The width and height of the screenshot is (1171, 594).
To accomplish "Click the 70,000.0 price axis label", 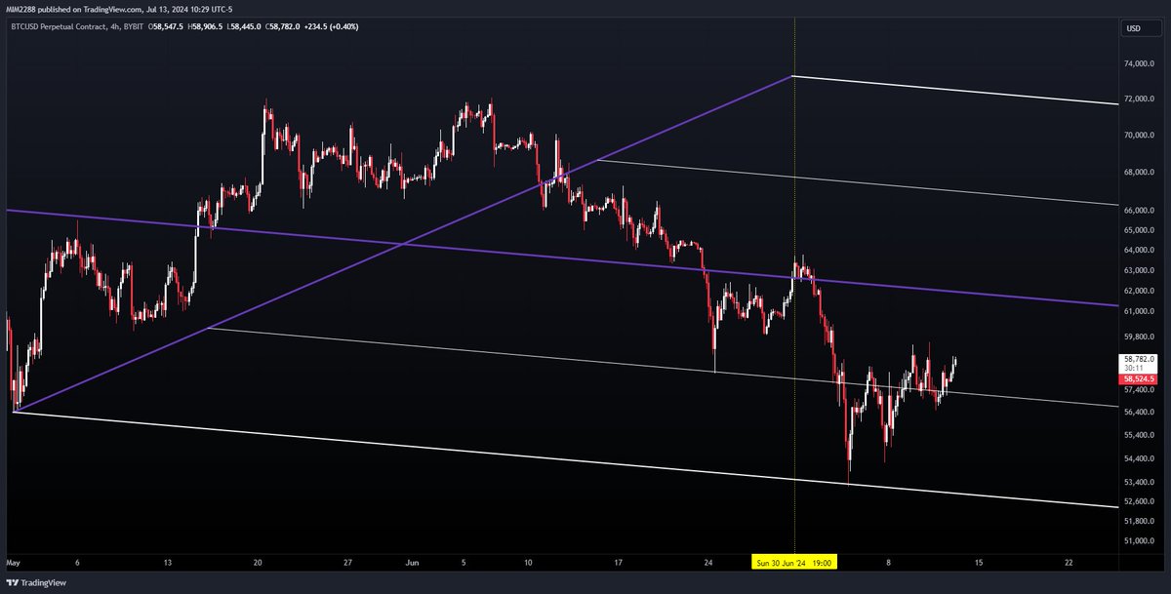I will tap(1141, 136).
